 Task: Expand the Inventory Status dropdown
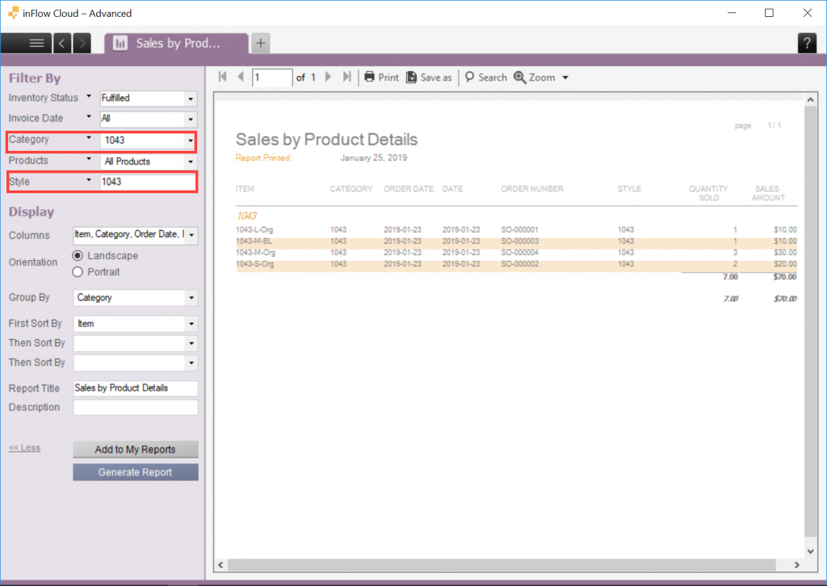(x=191, y=98)
